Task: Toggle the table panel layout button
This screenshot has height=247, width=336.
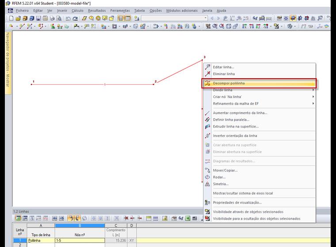Action: pyautogui.click(x=128, y=19)
